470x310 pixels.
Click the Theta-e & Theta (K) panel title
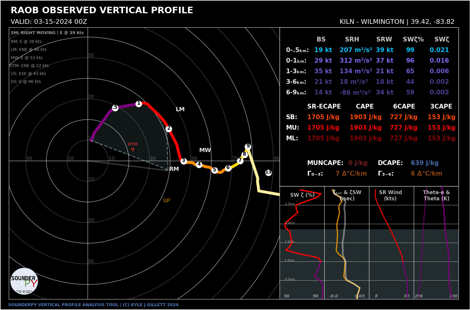click(436, 195)
